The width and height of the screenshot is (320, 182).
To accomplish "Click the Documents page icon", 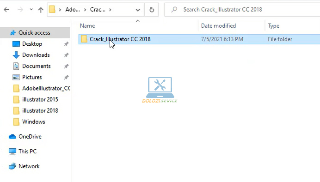I will [16, 66].
